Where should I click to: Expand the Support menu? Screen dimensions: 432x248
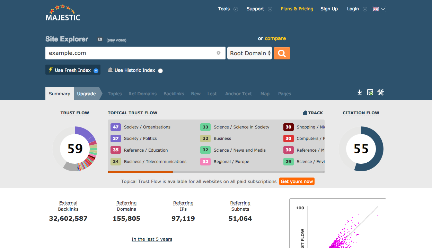259,9
